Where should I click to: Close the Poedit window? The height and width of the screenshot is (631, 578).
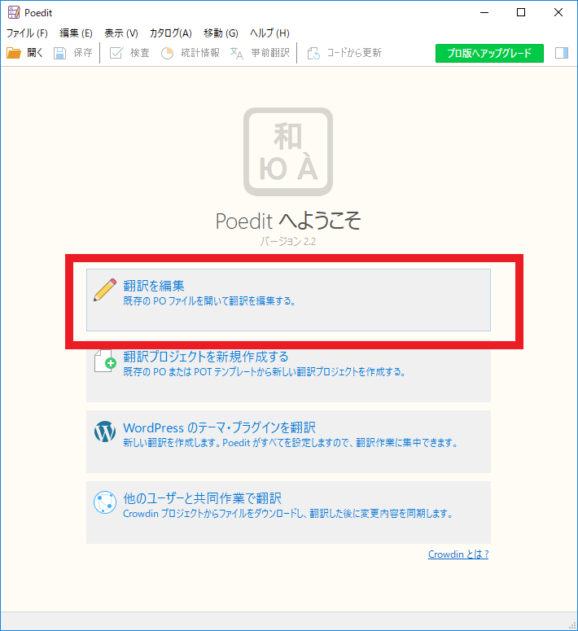(558, 12)
